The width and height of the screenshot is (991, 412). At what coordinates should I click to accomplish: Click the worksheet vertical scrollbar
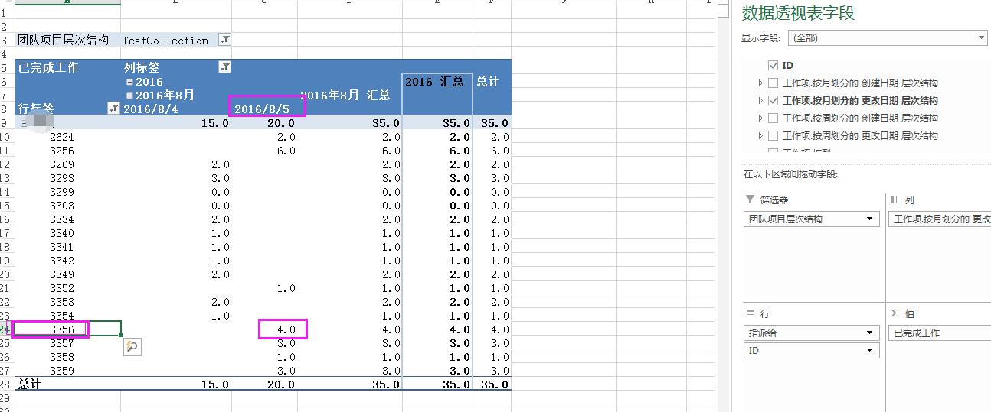coord(723,206)
